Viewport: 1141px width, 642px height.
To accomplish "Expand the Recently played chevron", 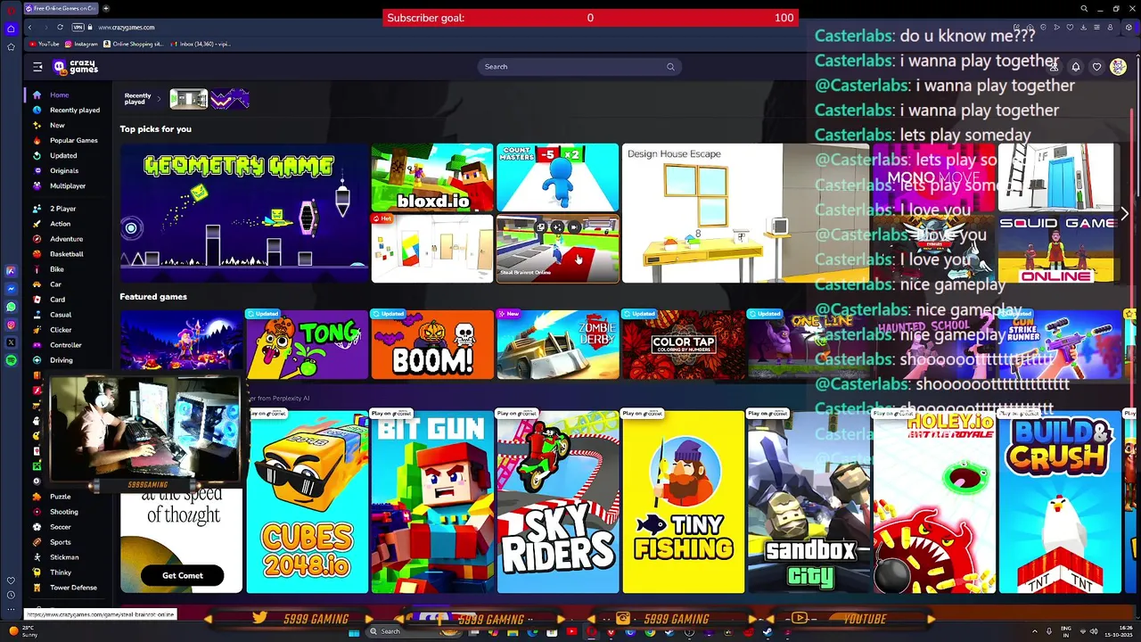I will [160, 99].
